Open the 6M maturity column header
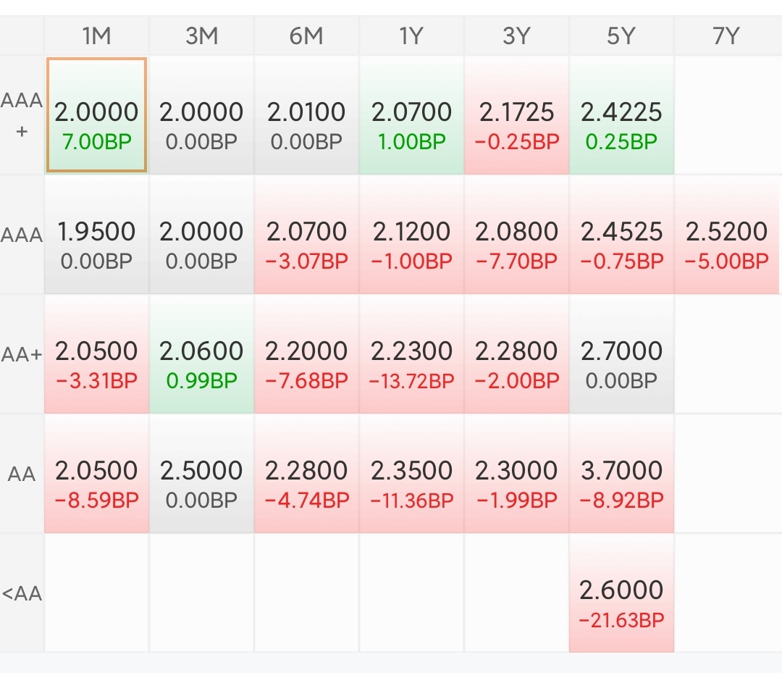 click(x=306, y=36)
